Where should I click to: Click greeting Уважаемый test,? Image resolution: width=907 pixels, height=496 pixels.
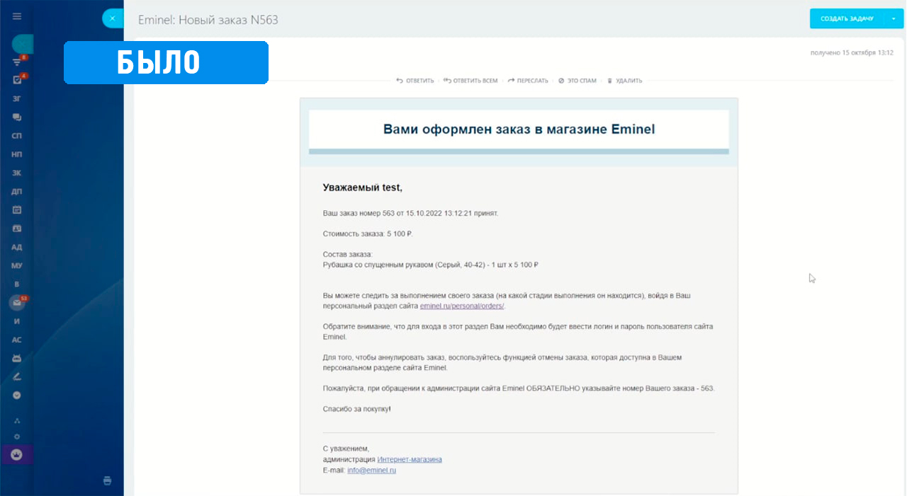coord(362,188)
